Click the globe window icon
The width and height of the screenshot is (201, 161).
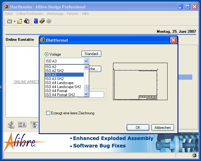point(34,125)
